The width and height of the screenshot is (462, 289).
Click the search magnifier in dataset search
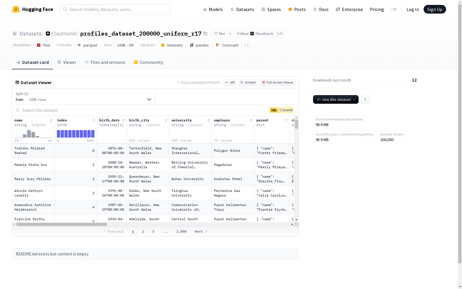18,110
